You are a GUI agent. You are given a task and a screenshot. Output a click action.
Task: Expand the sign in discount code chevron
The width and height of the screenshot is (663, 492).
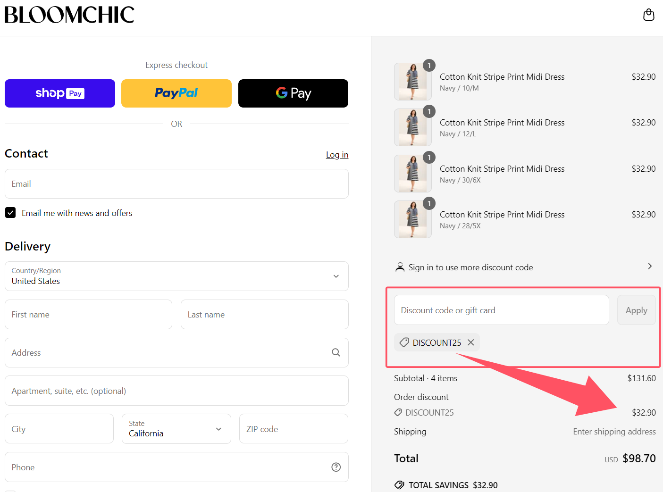tap(650, 266)
